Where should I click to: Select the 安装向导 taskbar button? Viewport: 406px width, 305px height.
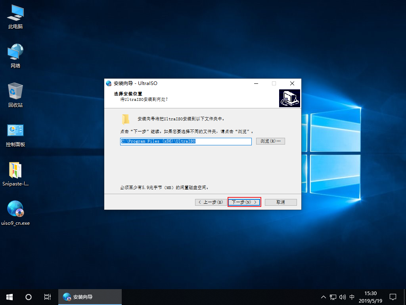(x=90, y=297)
